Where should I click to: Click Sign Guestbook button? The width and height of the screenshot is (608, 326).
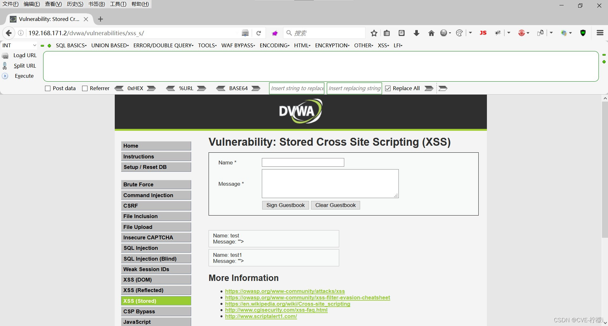coord(285,205)
